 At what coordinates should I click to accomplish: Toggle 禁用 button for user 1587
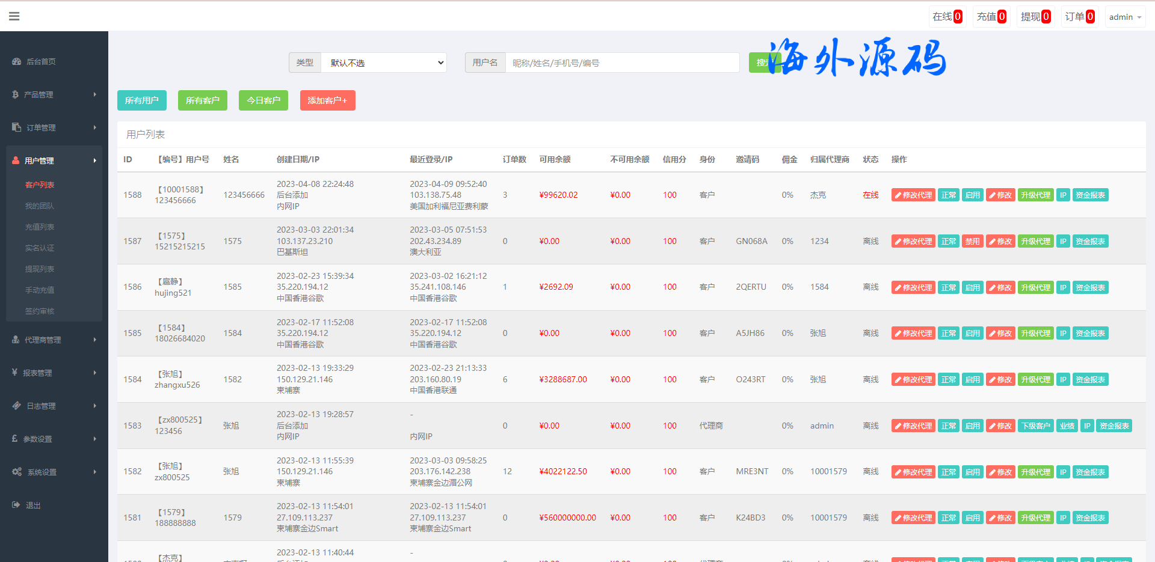click(x=972, y=242)
